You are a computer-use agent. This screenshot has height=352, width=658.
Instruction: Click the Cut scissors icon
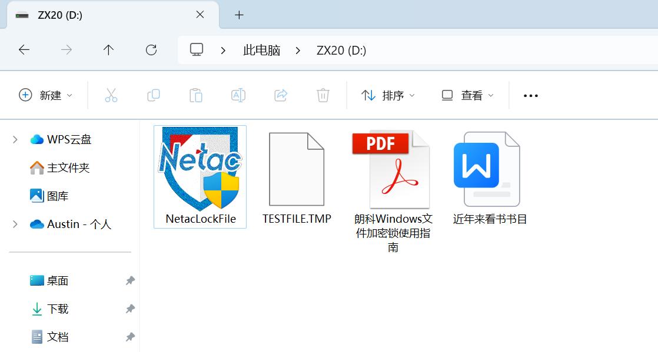[x=111, y=96]
